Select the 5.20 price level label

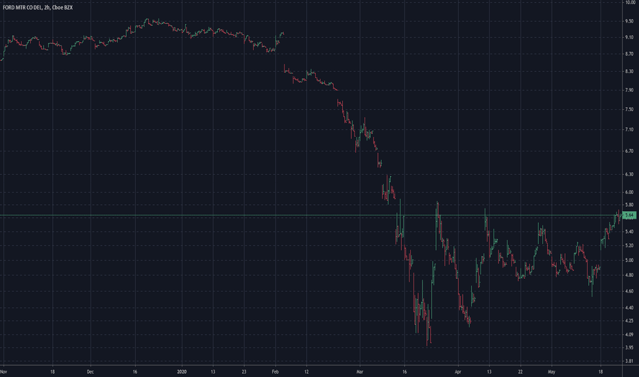(629, 245)
